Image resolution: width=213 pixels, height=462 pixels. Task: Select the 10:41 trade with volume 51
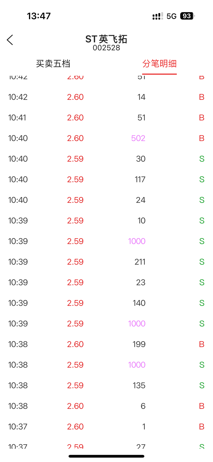(x=106, y=118)
